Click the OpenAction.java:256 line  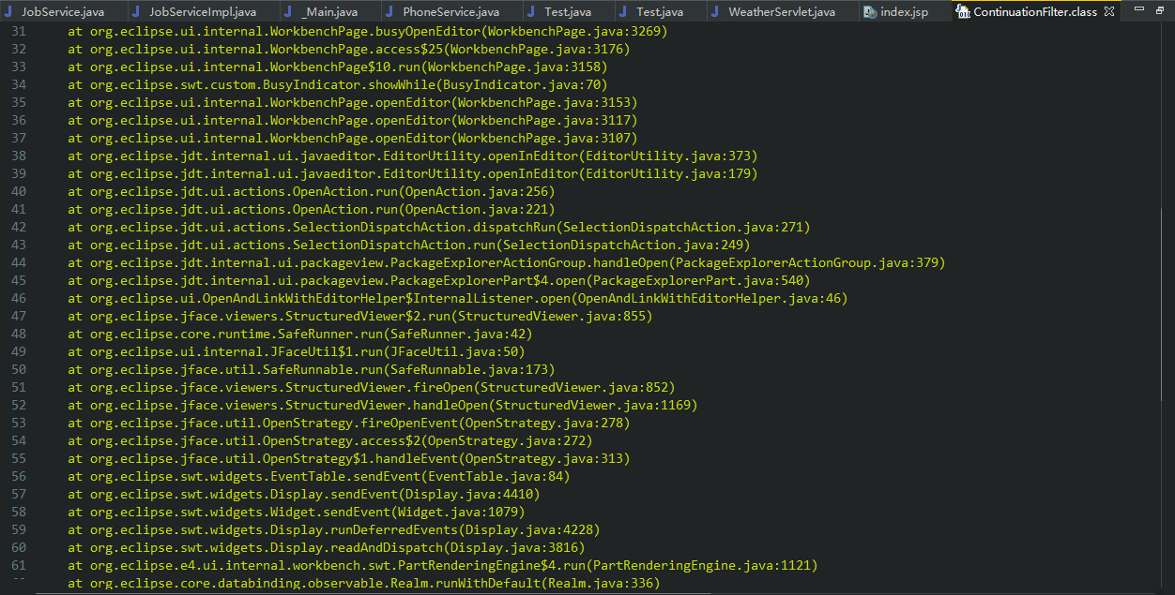[x=312, y=191]
